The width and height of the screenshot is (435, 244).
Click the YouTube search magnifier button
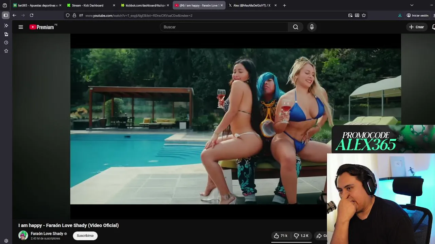pyautogui.click(x=296, y=27)
